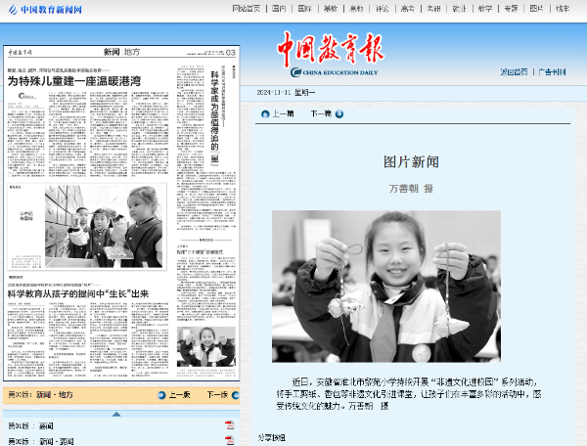Click the 分享按钮 text
Image resolution: width=587 pixels, height=446 pixels.
click(x=271, y=438)
